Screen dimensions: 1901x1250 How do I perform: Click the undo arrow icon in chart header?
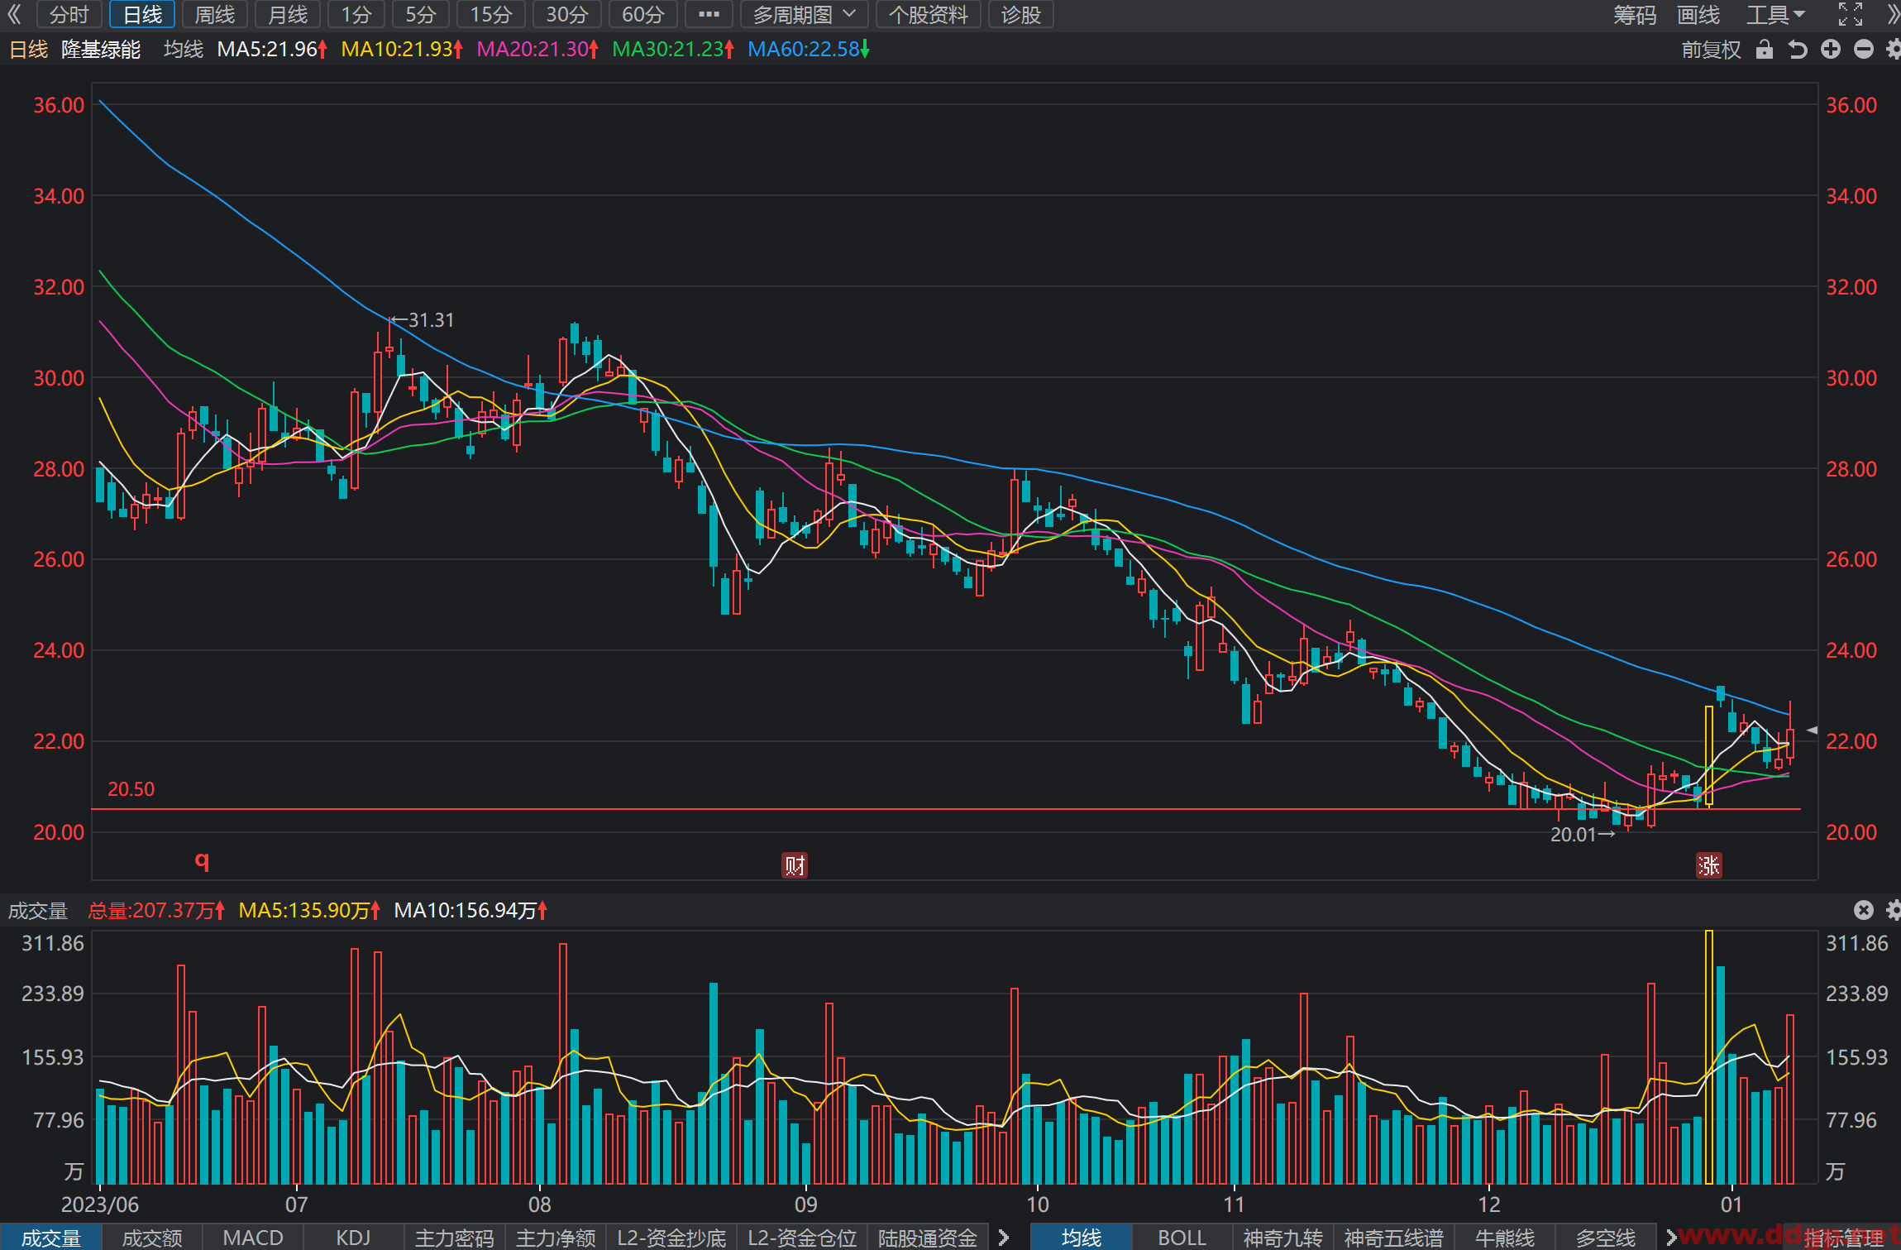[1797, 50]
